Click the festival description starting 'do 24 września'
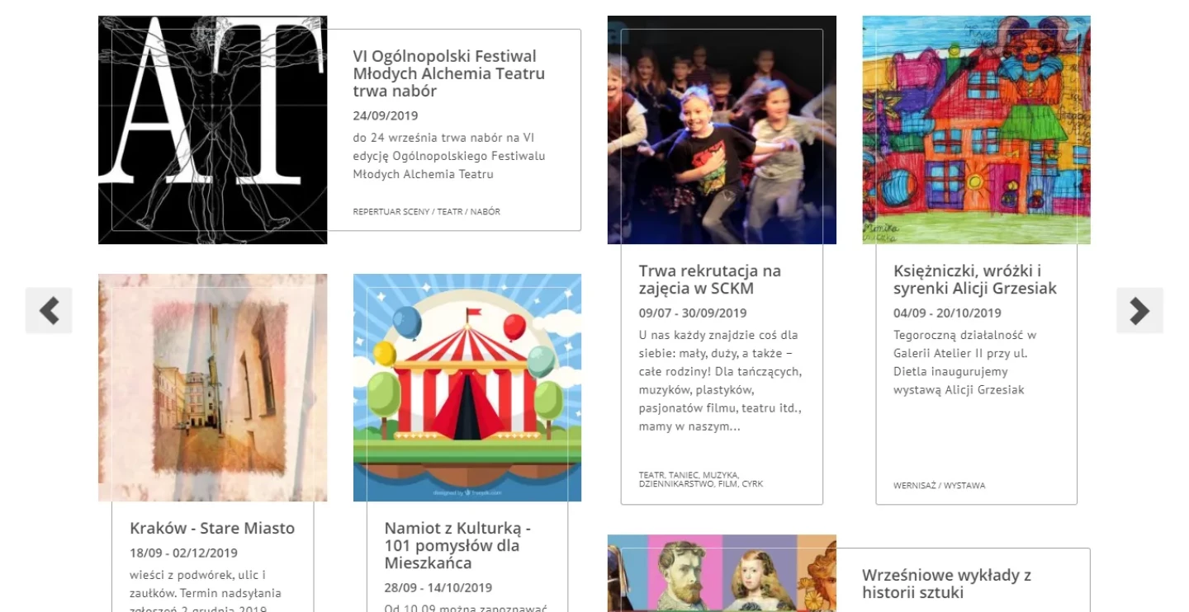Image resolution: width=1189 pixels, height=612 pixels. pos(449,156)
